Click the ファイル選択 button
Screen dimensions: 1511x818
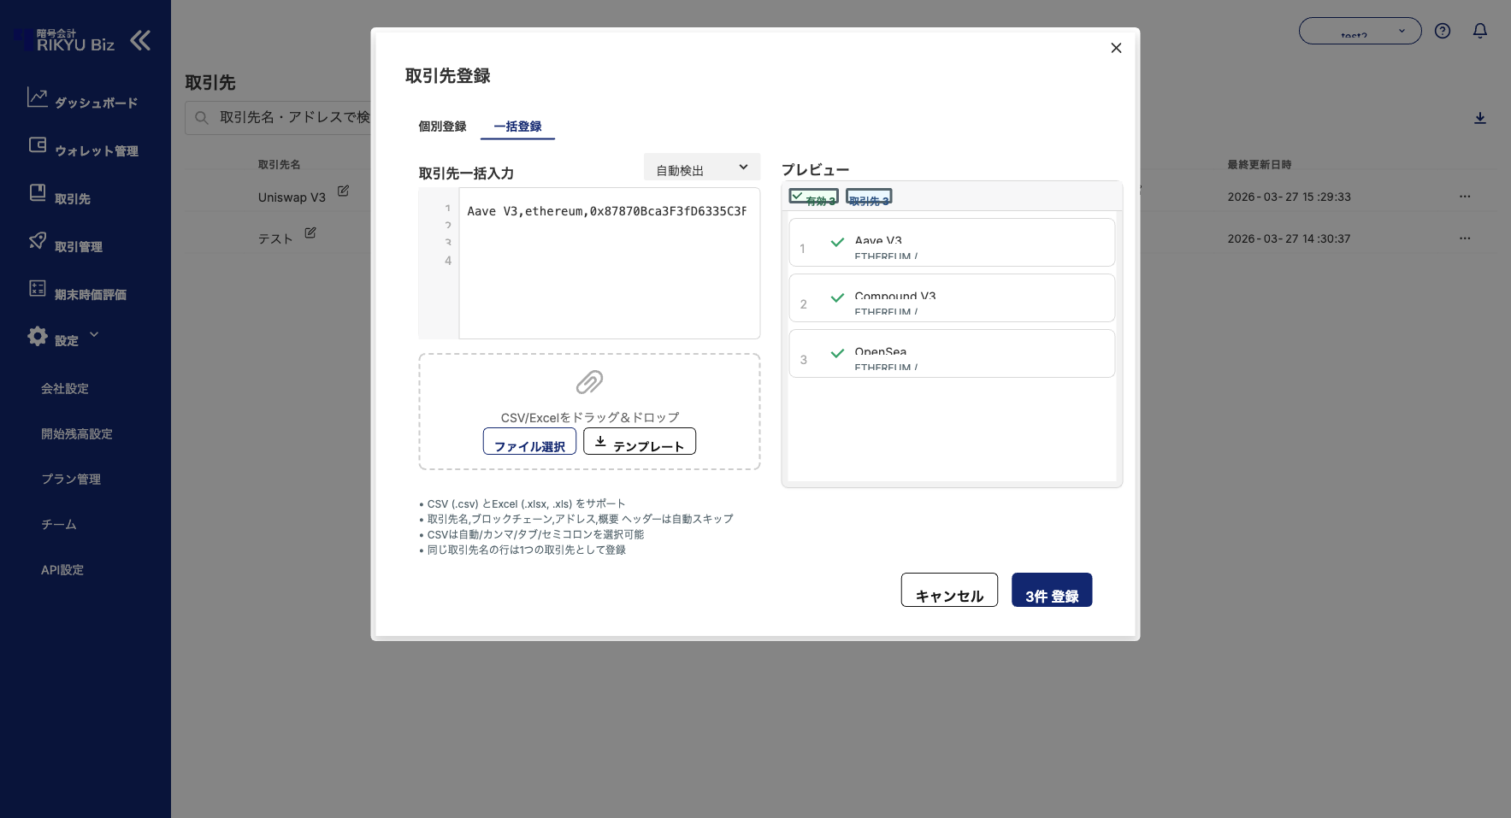pyautogui.click(x=529, y=442)
